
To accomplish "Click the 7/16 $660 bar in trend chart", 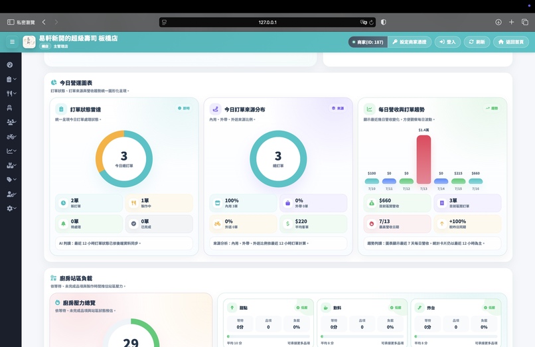I will [476, 181].
